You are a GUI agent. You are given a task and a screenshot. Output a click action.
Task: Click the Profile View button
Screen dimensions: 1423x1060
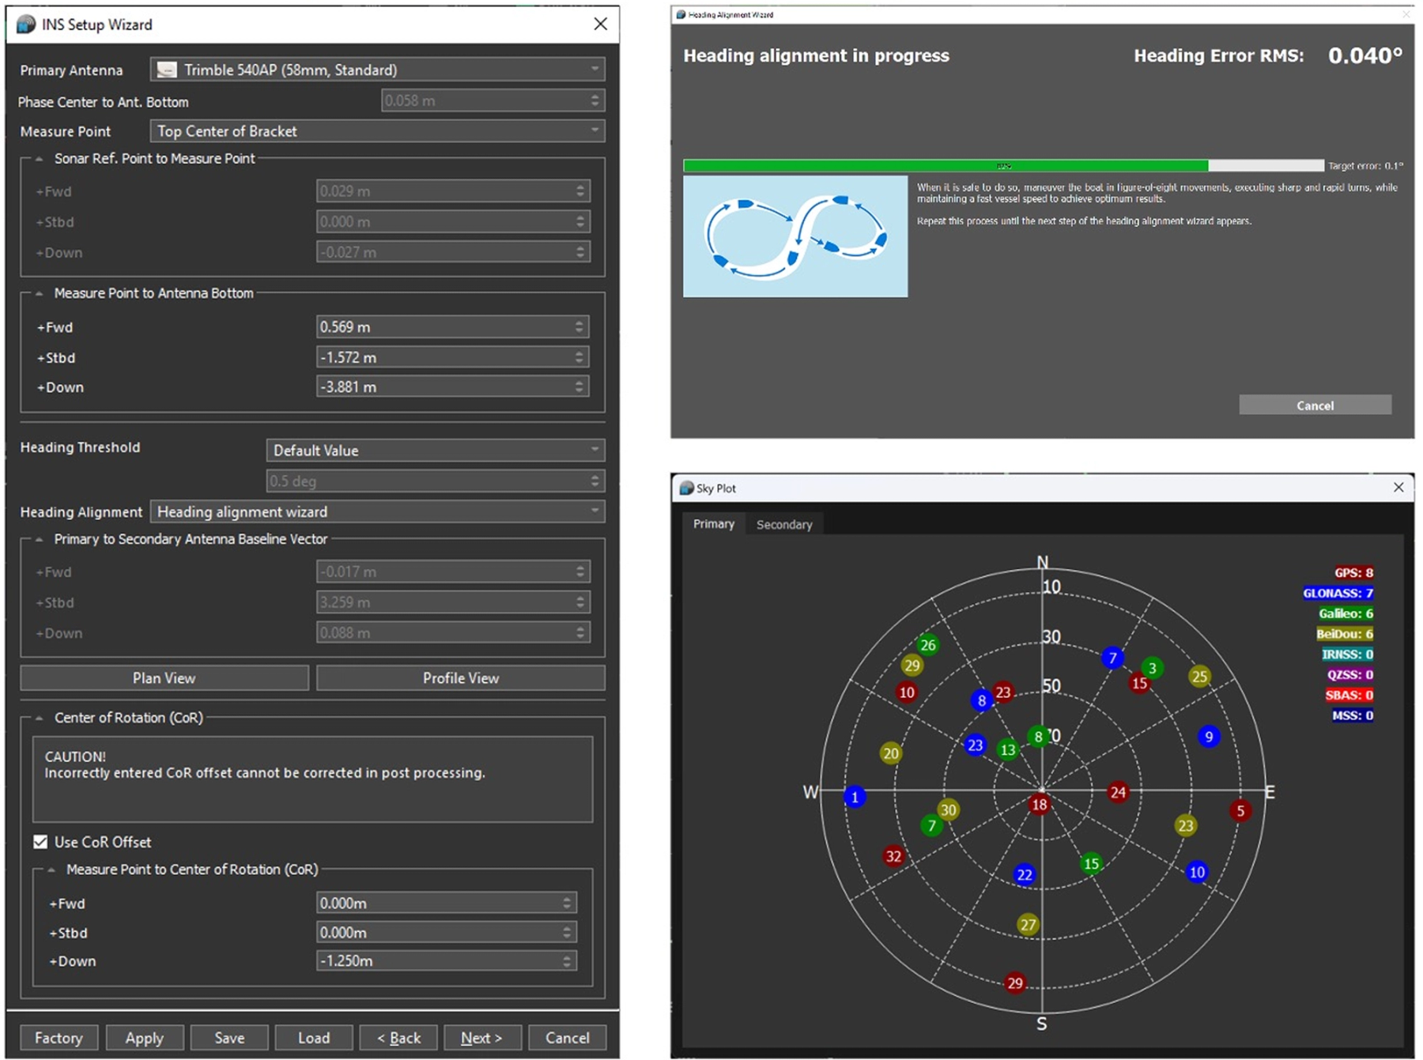click(x=461, y=678)
